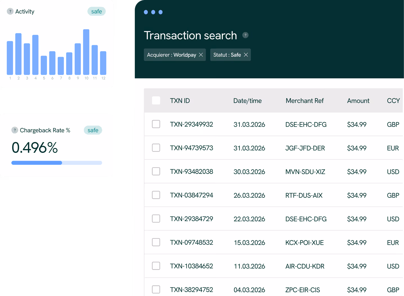The width and height of the screenshot is (404, 296).
Task: Select the Chargeback Rate safe badge
Action: click(93, 130)
